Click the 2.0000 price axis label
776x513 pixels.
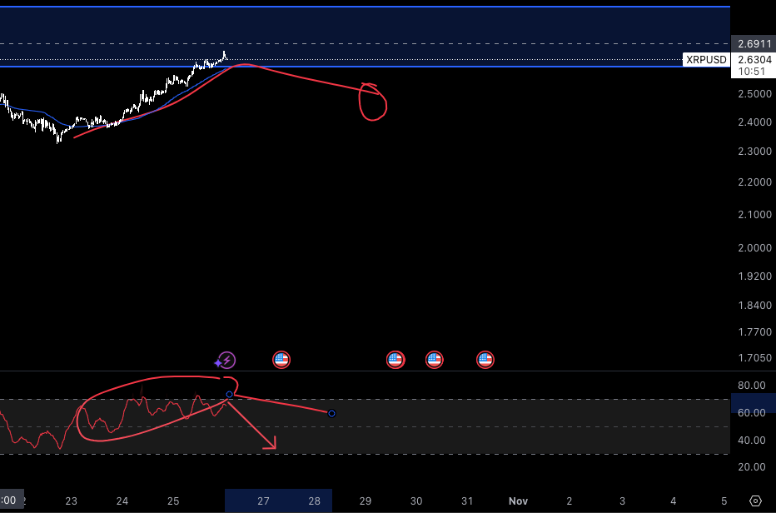tap(754, 248)
